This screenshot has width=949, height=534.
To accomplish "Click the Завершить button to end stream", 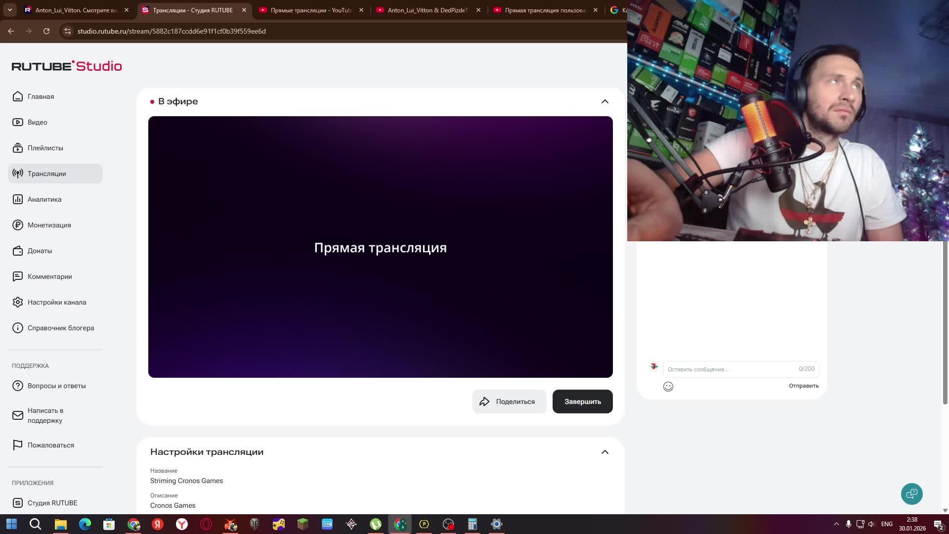I will click(582, 401).
